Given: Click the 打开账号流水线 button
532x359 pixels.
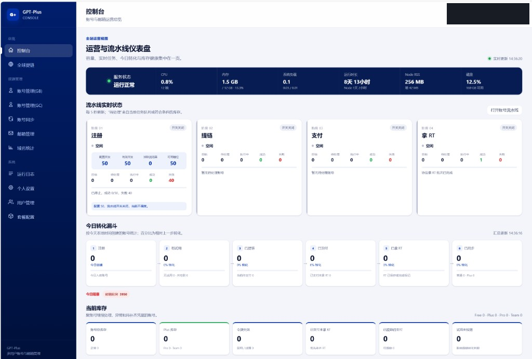Looking at the screenshot, I should pyautogui.click(x=504, y=110).
